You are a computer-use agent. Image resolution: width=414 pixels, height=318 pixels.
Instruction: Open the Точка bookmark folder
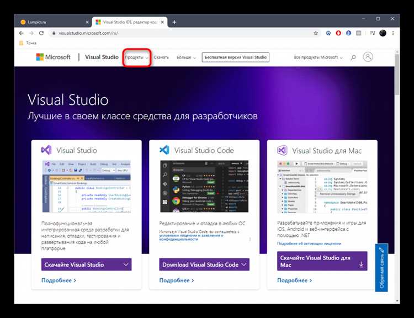(28, 43)
